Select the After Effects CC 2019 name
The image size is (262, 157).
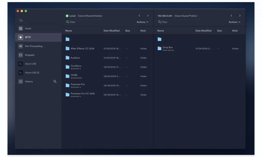point(82,49)
